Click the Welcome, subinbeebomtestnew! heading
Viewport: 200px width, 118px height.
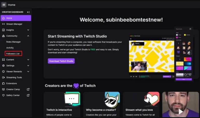pyautogui.click(x=121, y=20)
